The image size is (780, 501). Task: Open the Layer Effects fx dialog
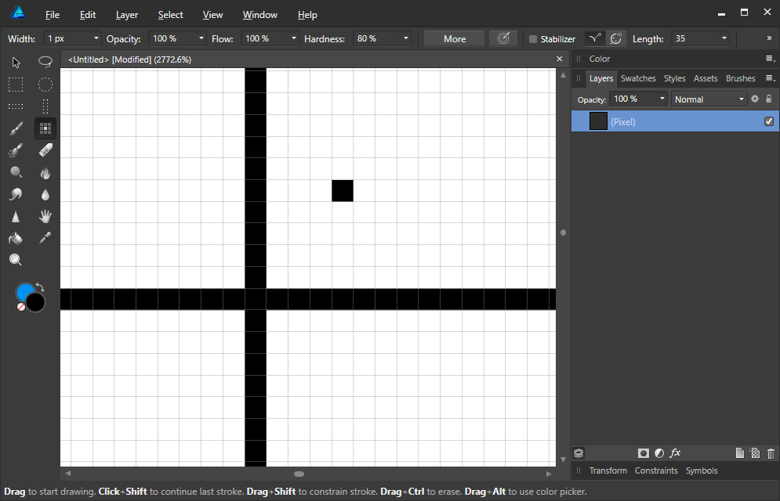[675, 452]
